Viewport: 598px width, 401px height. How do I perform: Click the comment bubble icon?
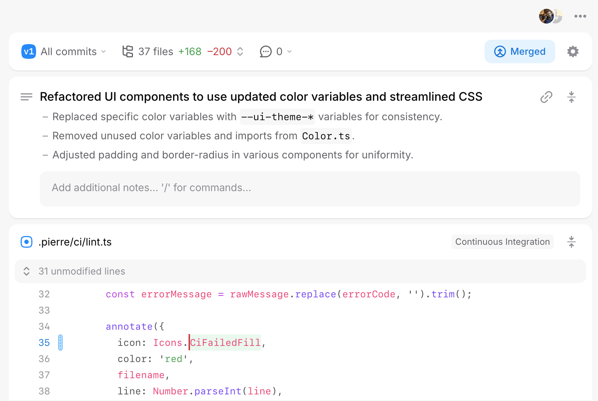[x=265, y=51]
